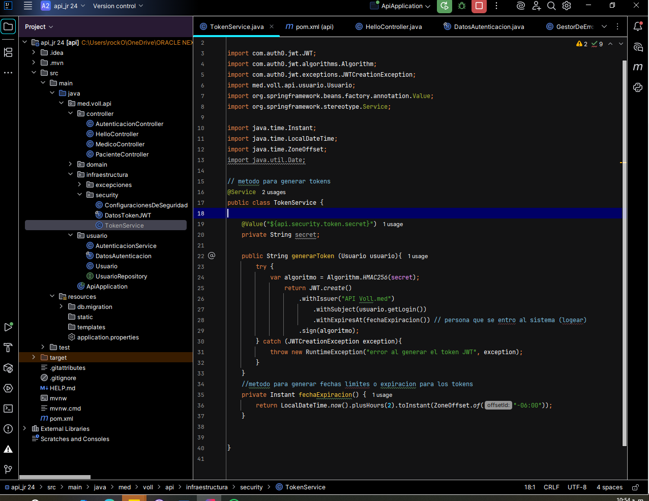
Task: Open the Build hammer tool window
Action: point(8,348)
